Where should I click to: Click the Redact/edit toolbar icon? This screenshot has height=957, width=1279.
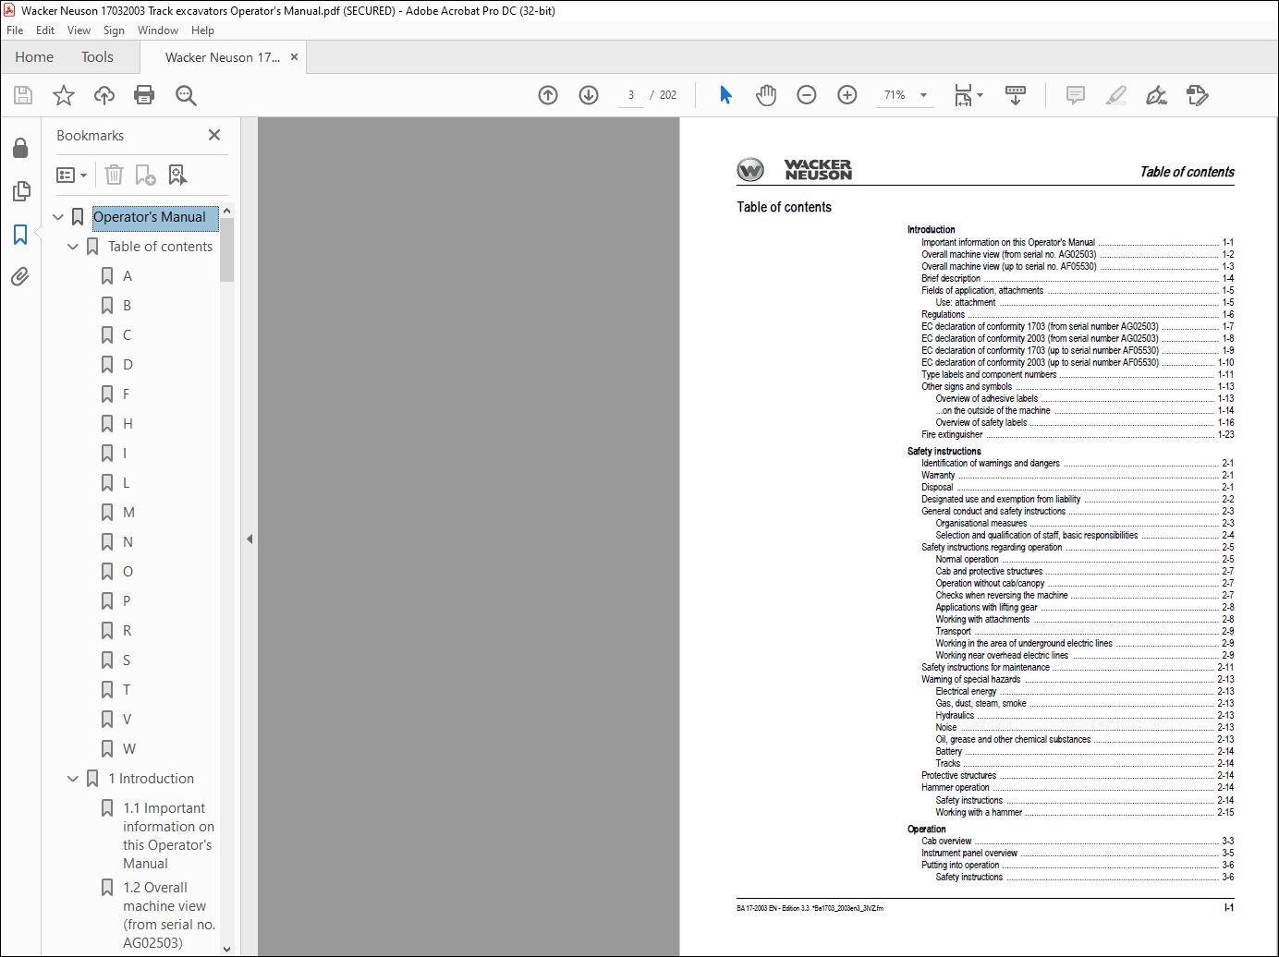(1198, 95)
